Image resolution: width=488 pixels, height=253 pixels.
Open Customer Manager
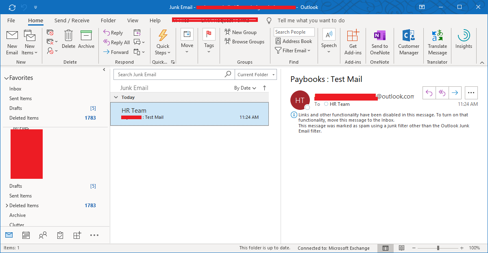point(409,43)
